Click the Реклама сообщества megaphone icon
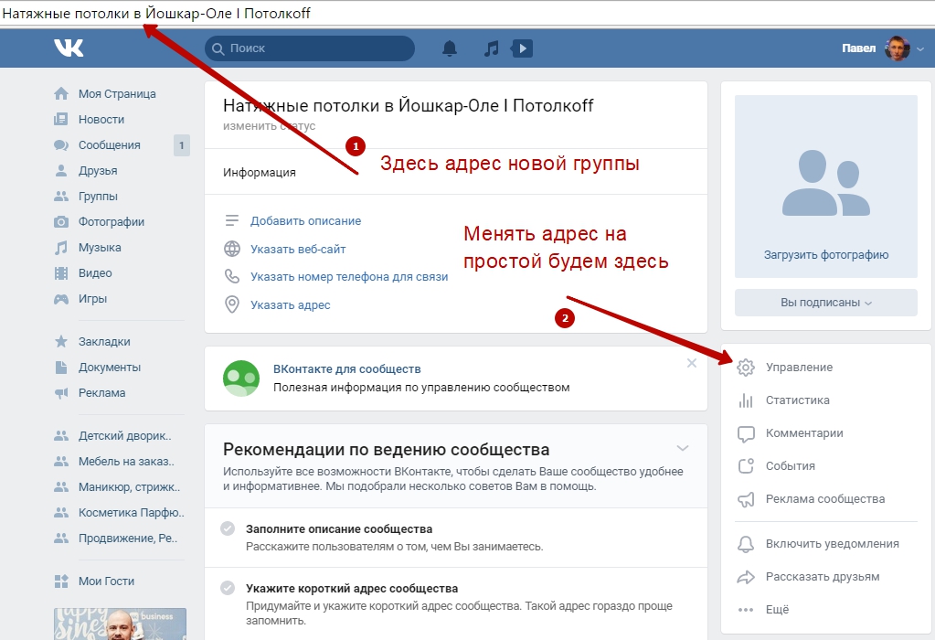 746,499
